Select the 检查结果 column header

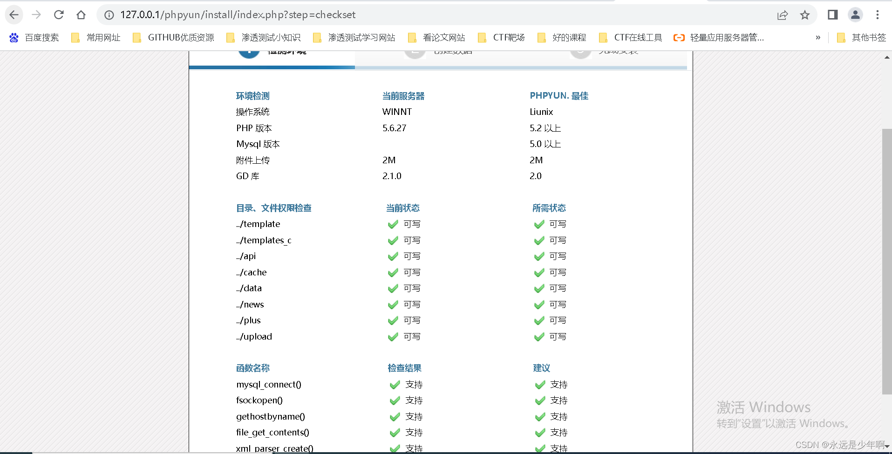pyautogui.click(x=404, y=368)
